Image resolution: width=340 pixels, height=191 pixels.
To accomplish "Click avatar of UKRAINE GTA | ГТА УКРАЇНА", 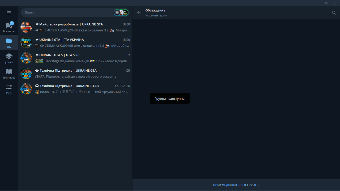I will point(26,43).
